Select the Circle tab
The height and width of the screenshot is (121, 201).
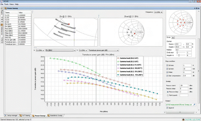[168, 37]
